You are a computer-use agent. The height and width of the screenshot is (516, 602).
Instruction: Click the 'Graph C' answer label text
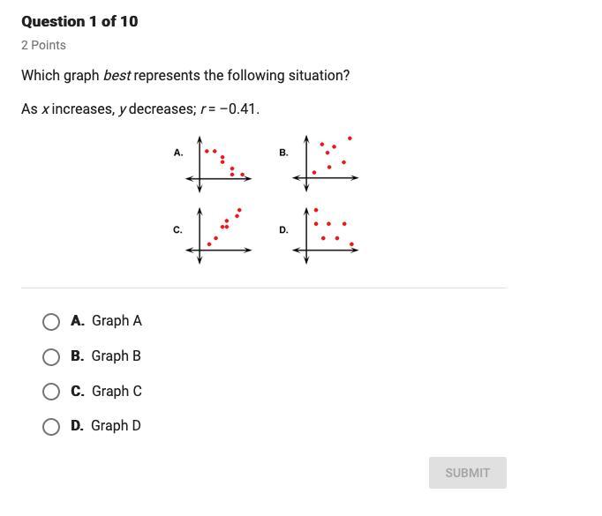116,392
